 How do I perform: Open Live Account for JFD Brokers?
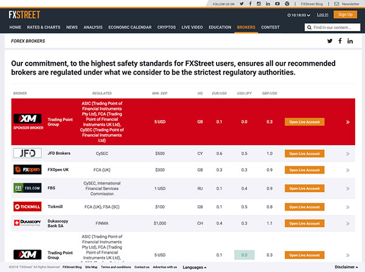click(305, 154)
